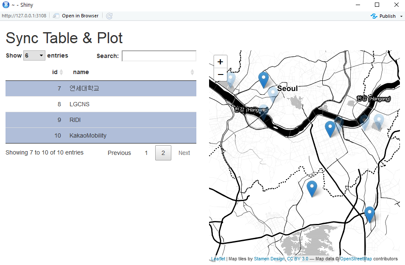Image resolution: width=405 pixels, height=265 pixels.
Task: Select the RIDI row
Action: [x=101, y=120]
